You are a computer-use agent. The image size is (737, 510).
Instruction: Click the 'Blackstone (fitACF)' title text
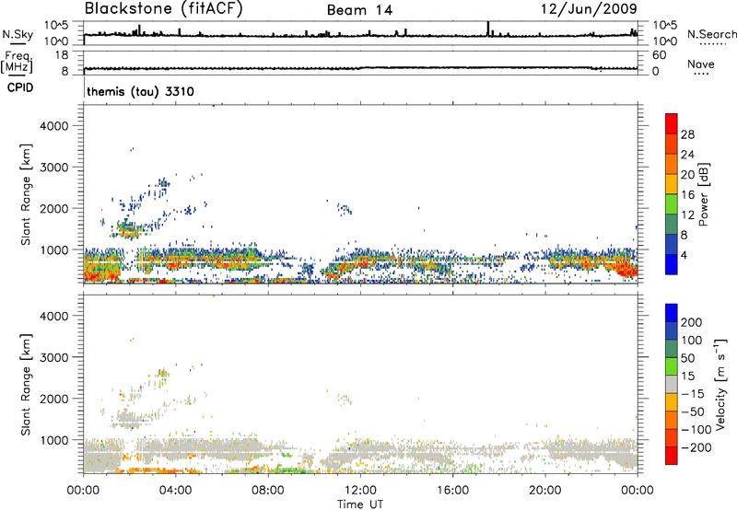(x=163, y=8)
